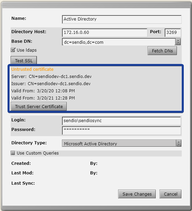Open the Directory Type dropdown
Screen dimensions: 192x211
pos(121,143)
